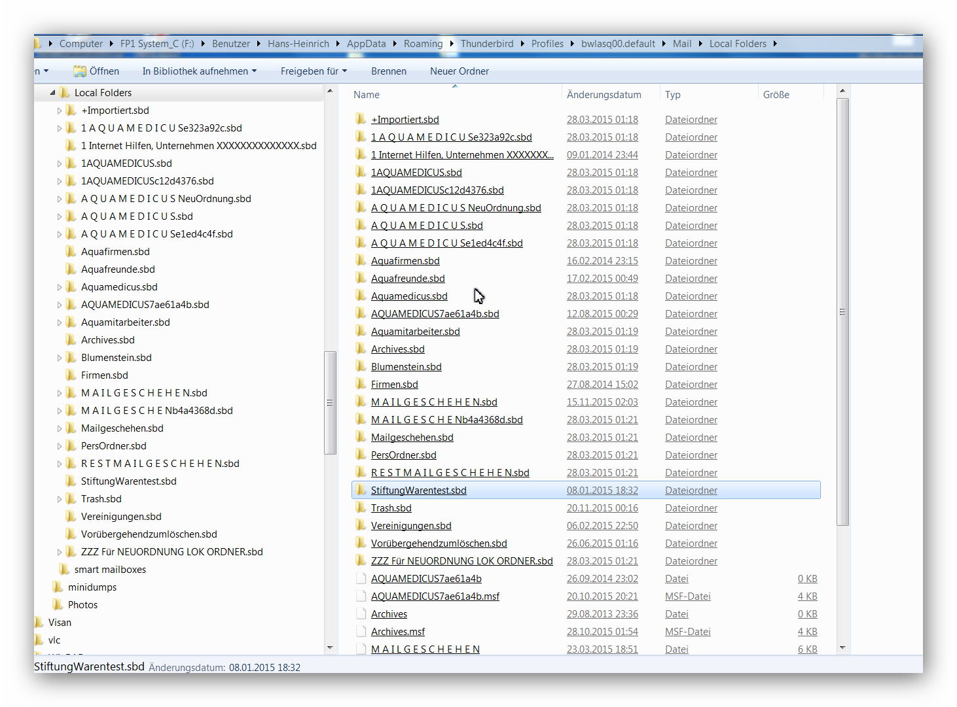Click folder icon of Archives.sbd in file list
The image size is (957, 707).
(361, 349)
